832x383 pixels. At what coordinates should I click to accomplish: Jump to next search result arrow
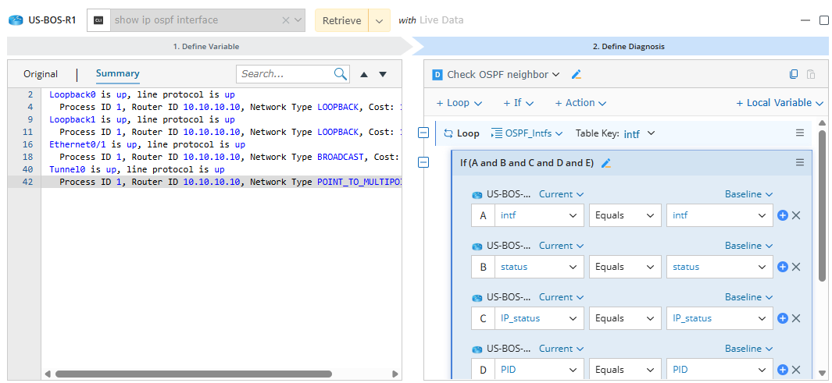tap(383, 74)
